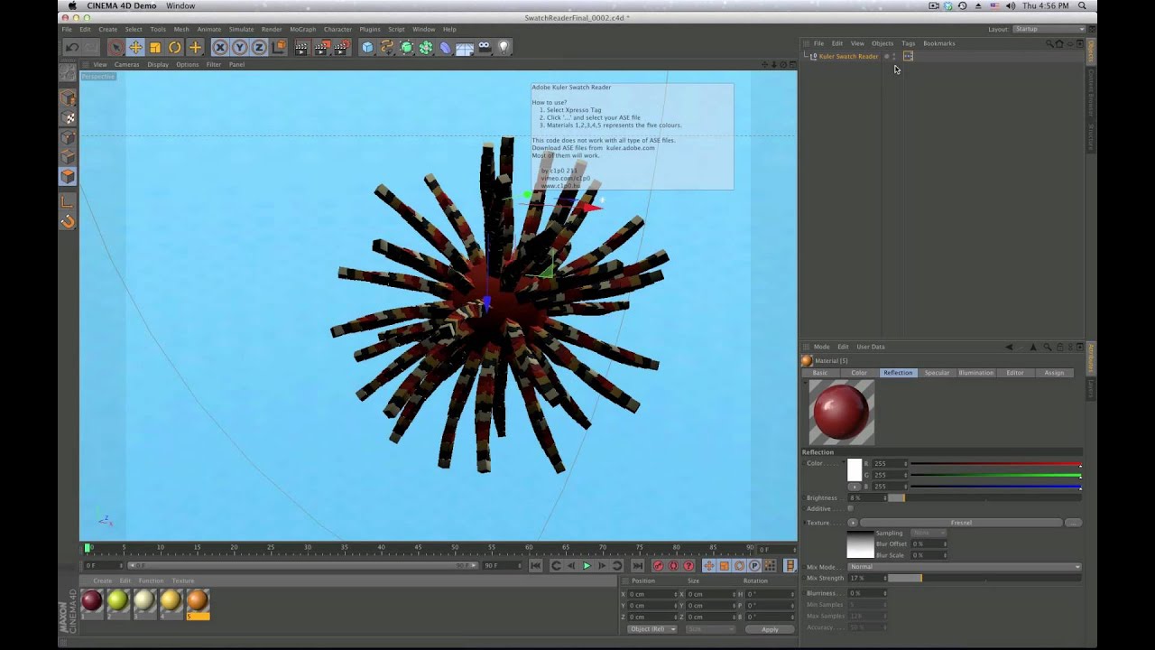Click the Fresnel texture button
This screenshot has width=1155, height=650.
pos(961,523)
